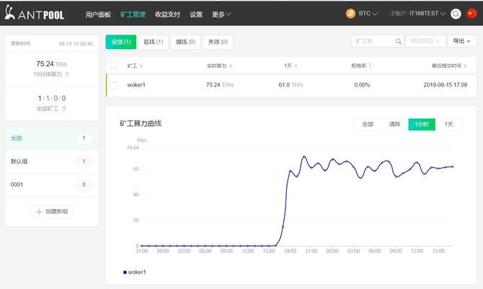
Task: Open the 导出 export dropdown
Action: tap(461, 41)
